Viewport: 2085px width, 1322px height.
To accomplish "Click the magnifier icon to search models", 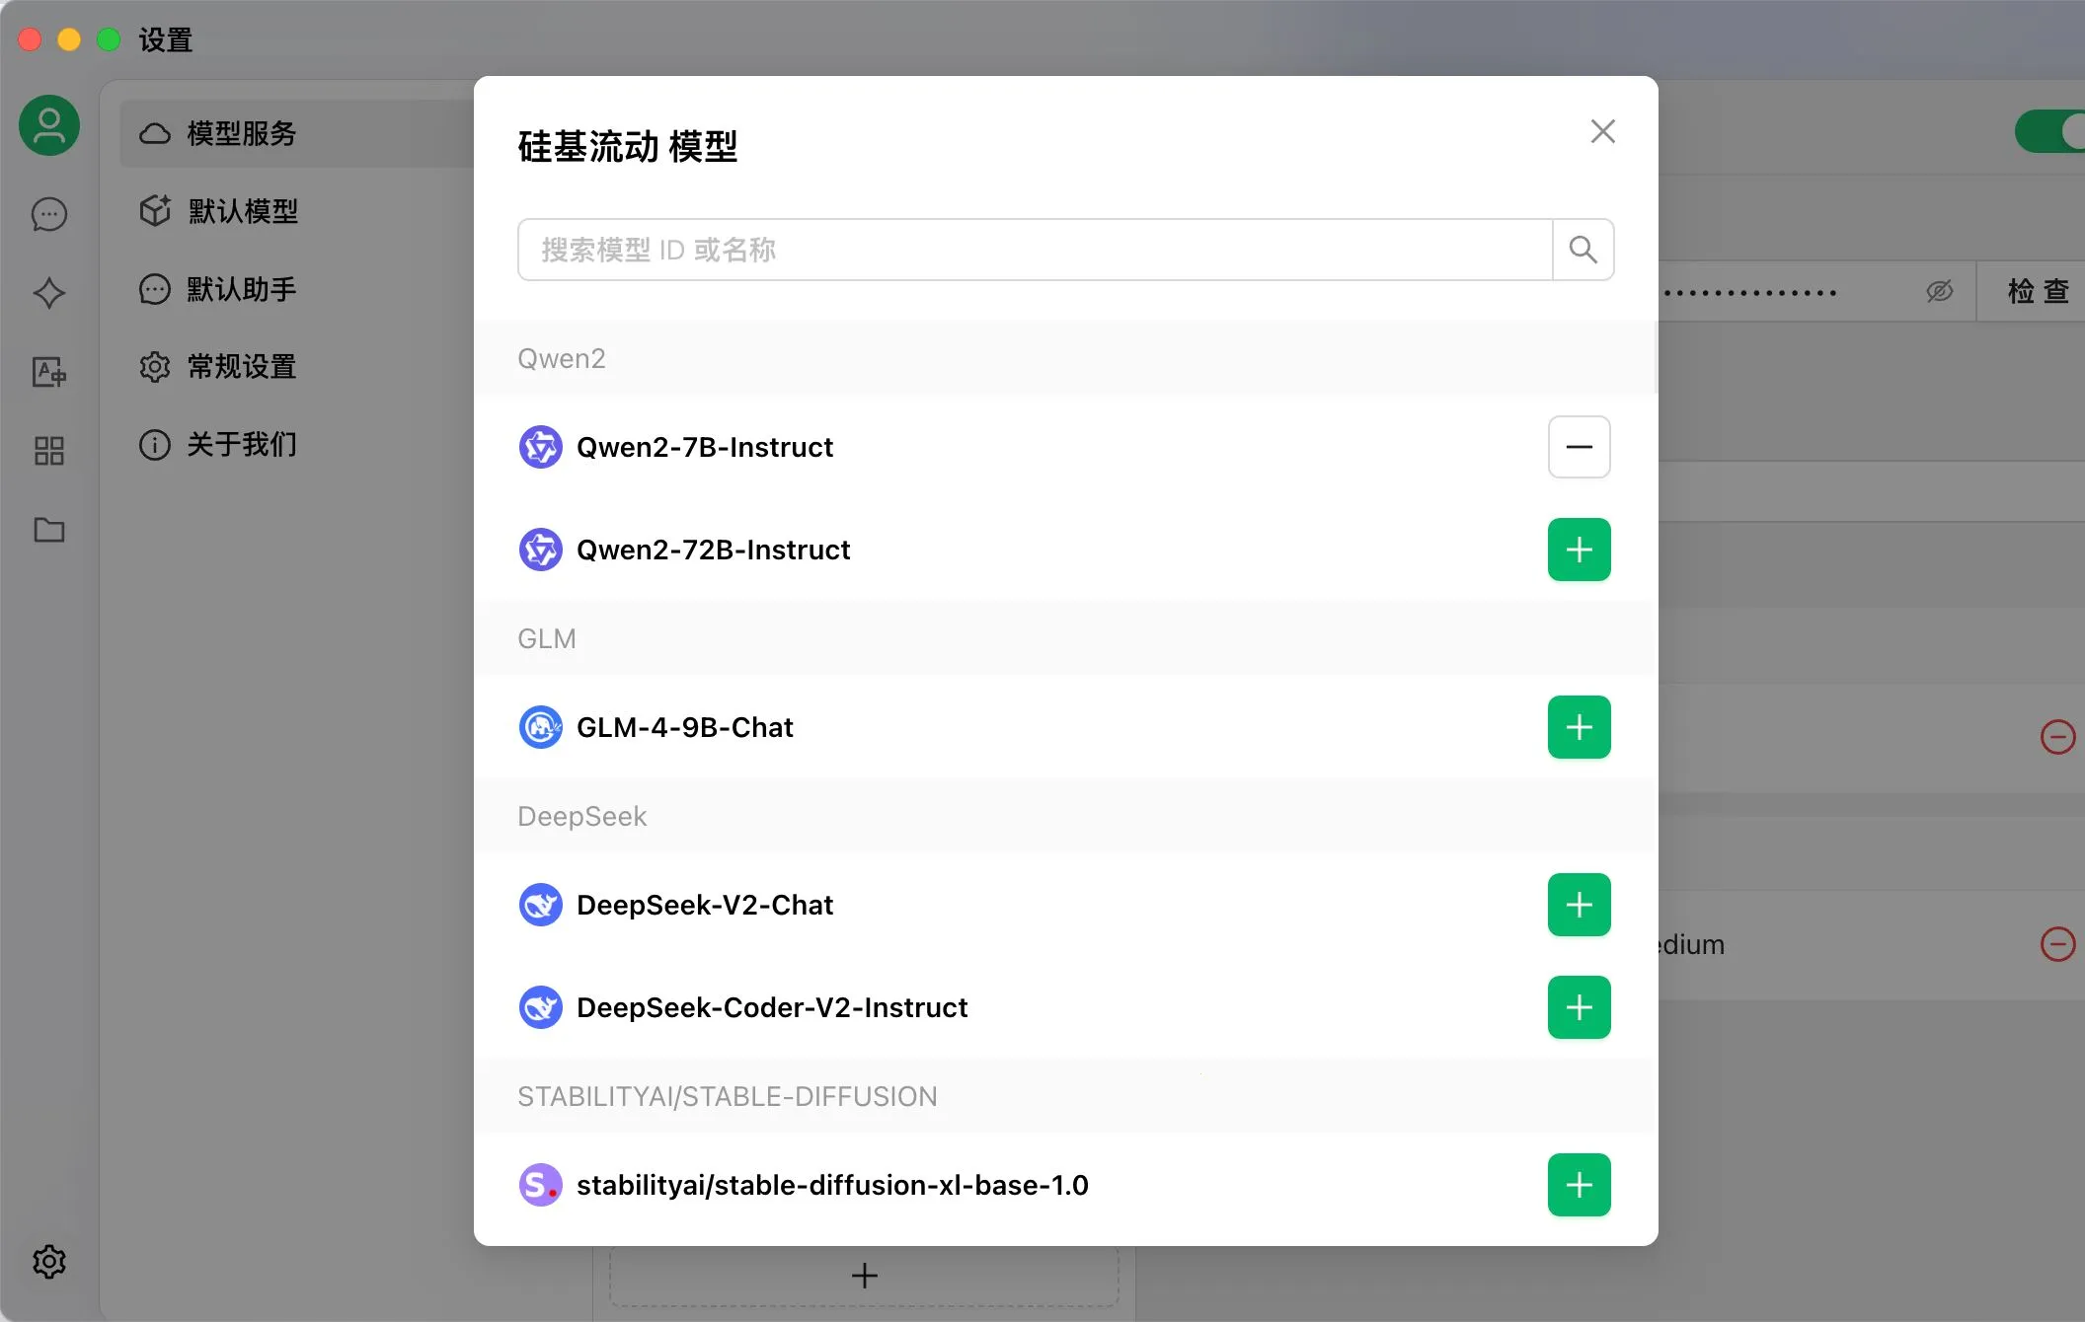I will [1583, 249].
